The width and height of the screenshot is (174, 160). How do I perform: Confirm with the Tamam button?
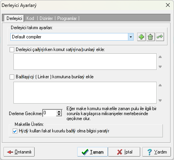point(93,152)
